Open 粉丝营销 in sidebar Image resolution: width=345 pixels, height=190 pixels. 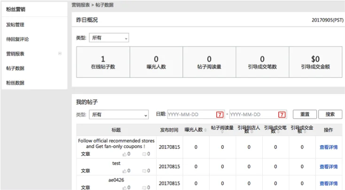(x=16, y=9)
